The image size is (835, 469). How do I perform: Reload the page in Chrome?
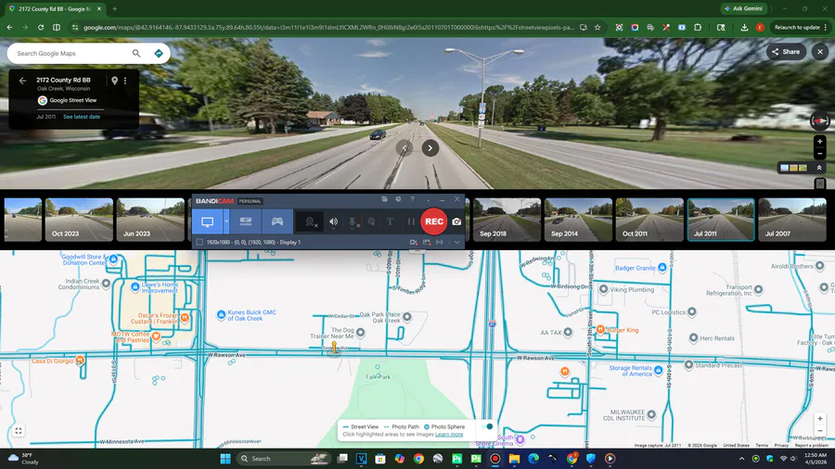click(41, 27)
